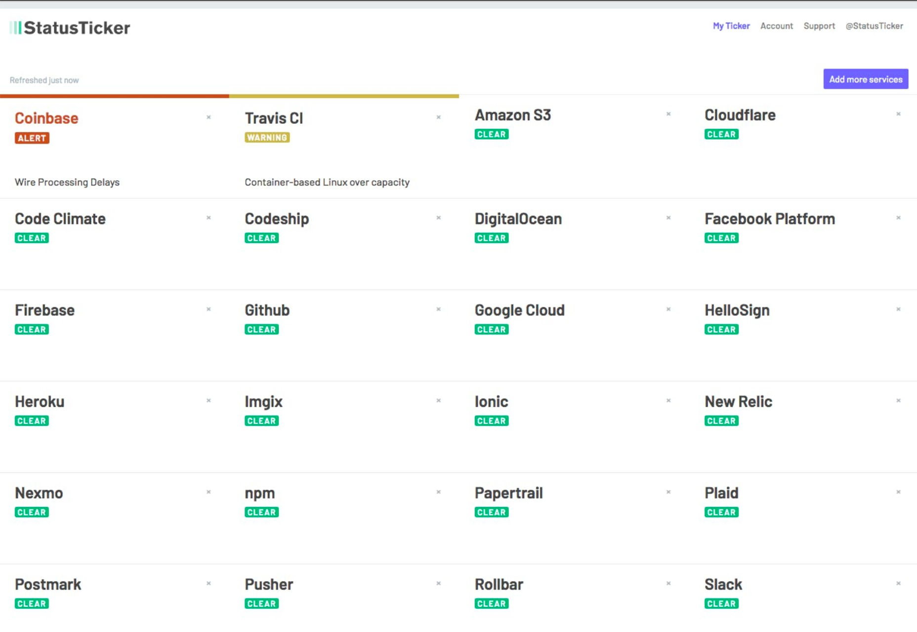The width and height of the screenshot is (917, 632).
Task: Remove the DigitalOcean service card
Action: pyautogui.click(x=668, y=218)
